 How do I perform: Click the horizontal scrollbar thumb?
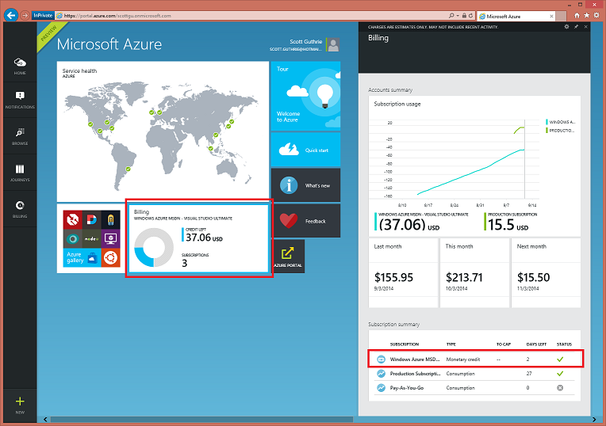click(201, 420)
